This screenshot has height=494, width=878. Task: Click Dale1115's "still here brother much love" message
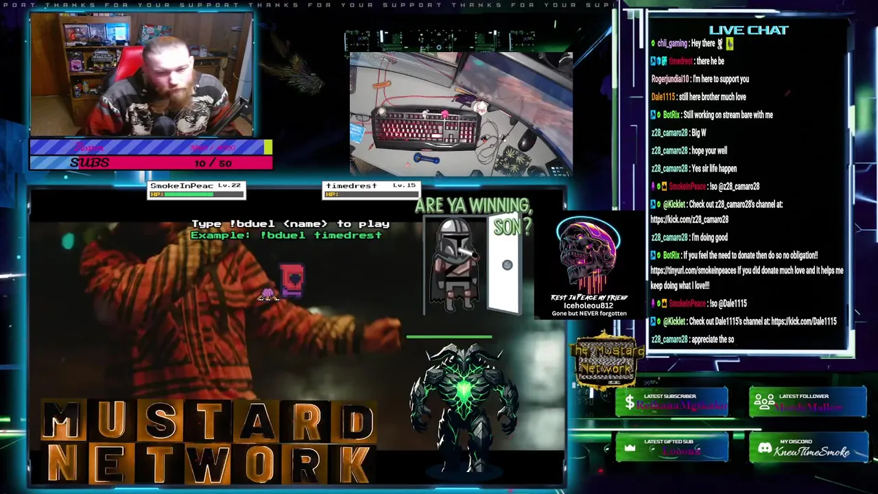[713, 97]
